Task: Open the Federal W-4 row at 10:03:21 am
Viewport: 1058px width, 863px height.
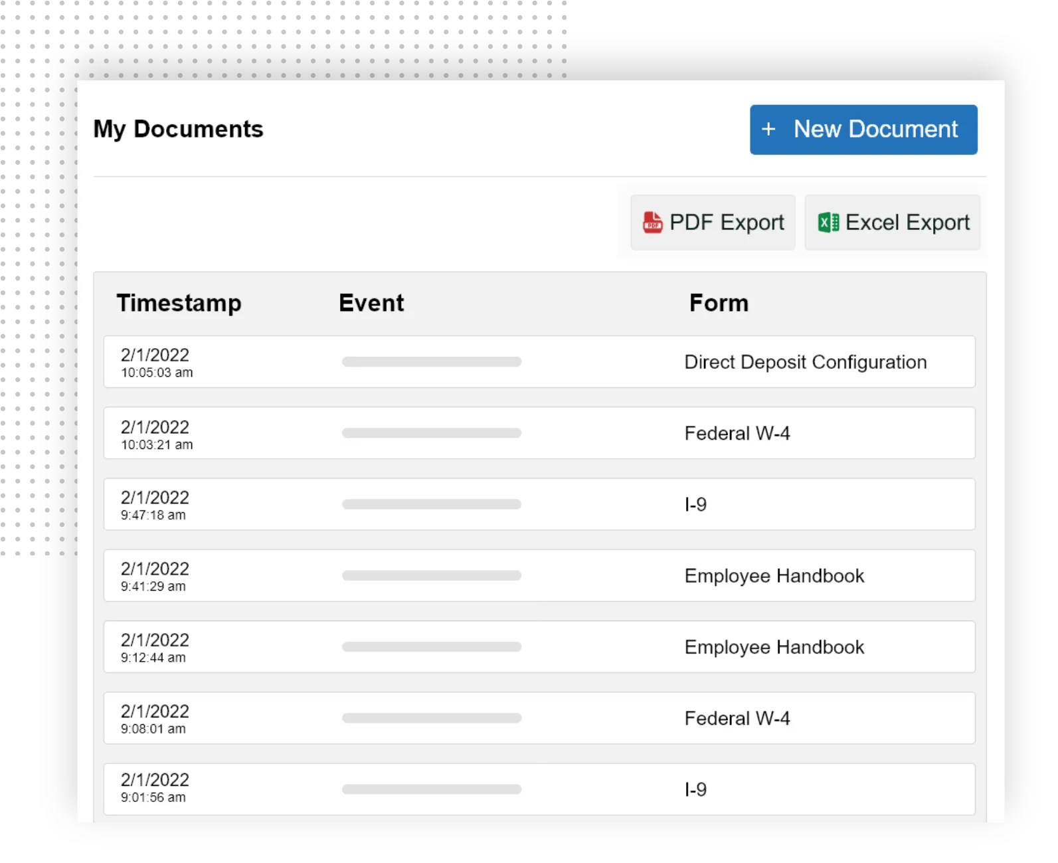Action: [x=539, y=433]
